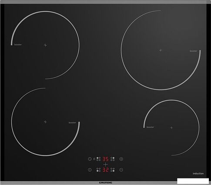Screen dimensions: 211x185
Task: Click booster label on bottom-right zone
Action: point(150,127)
